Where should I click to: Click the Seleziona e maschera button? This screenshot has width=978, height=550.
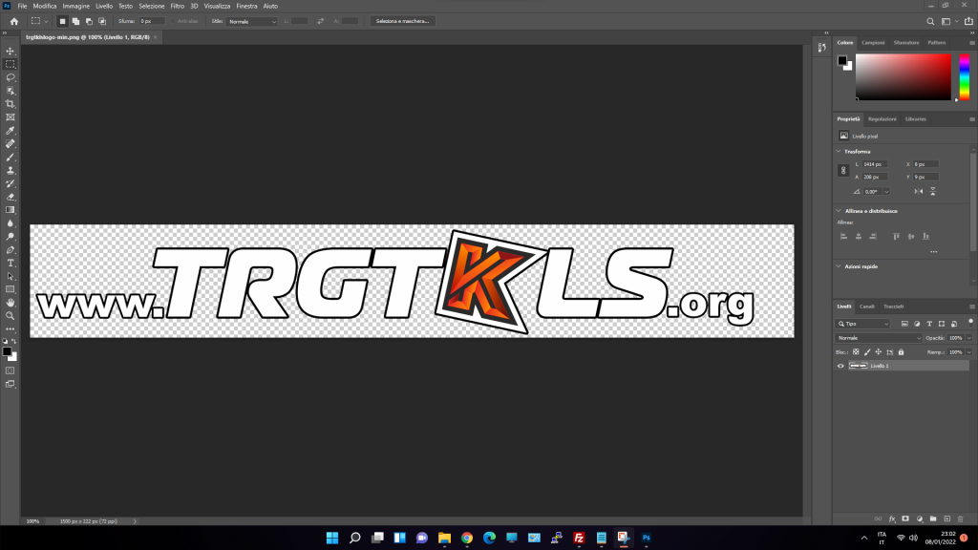tap(403, 20)
